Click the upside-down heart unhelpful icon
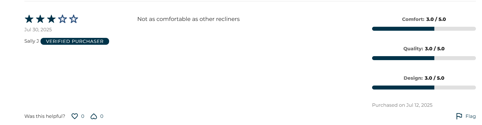Image resolution: width=482 pixels, height=125 pixels. 94,116
